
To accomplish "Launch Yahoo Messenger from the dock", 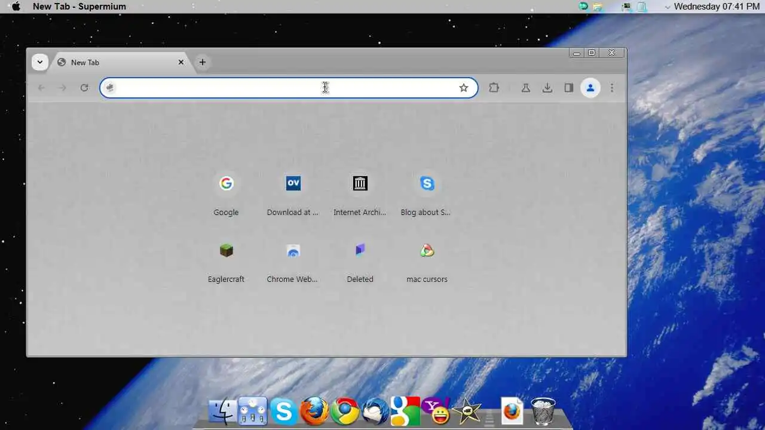I will [x=436, y=411].
